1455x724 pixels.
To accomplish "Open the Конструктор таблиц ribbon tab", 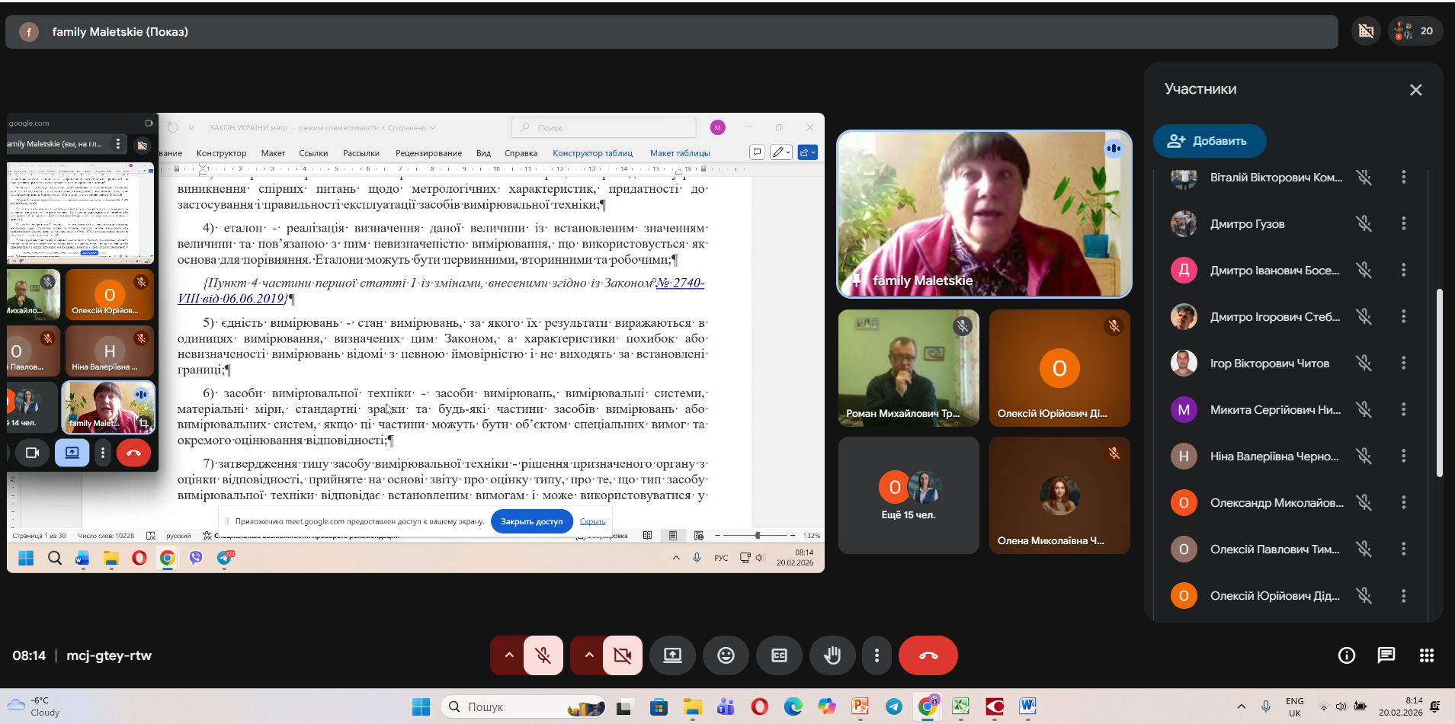I will click(x=592, y=153).
